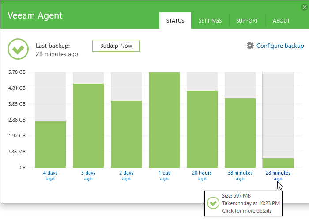Viewport: 309px width, 221px height.
Task: Click the green last backup status checkmark
Action: coord(18,49)
